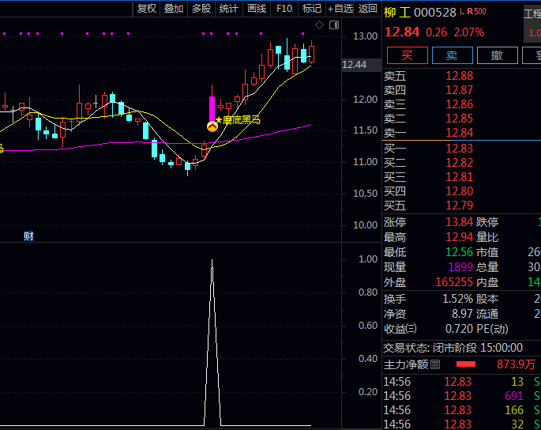
Task: Click the 涨停 limit-up value 13.84
Action: coord(459,222)
